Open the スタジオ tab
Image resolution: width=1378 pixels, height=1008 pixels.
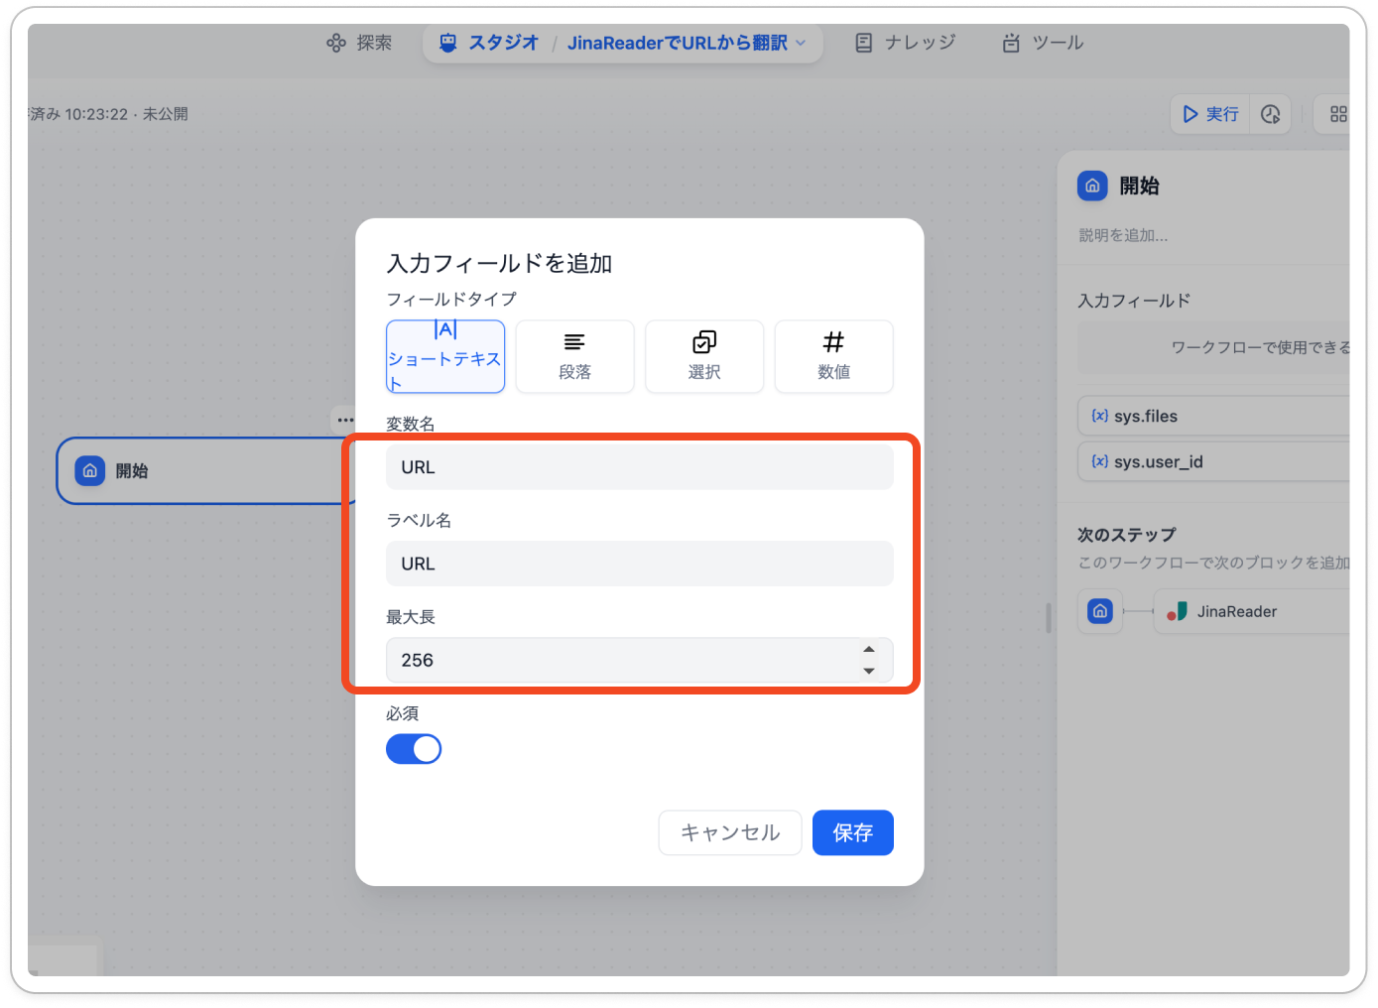pos(488,43)
